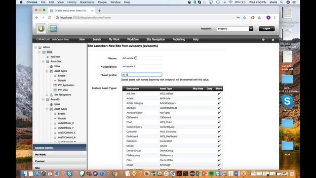
Task: Open the avisports site dropdown arrow
Action: [251, 29]
